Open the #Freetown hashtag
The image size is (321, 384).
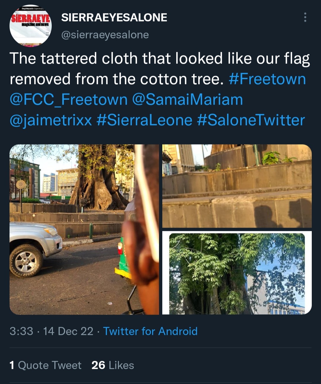[267, 79]
